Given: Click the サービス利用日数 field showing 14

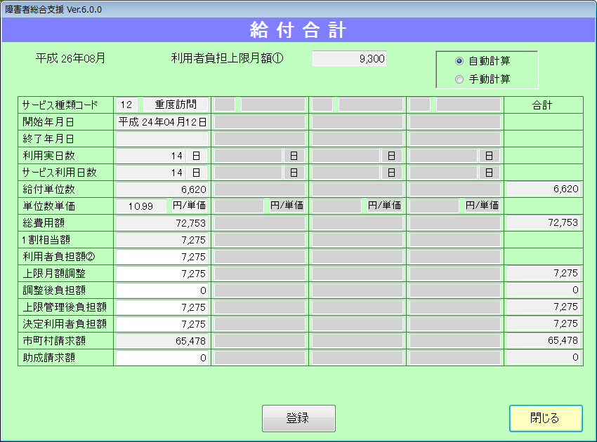Looking at the screenshot, I should coord(151,172).
